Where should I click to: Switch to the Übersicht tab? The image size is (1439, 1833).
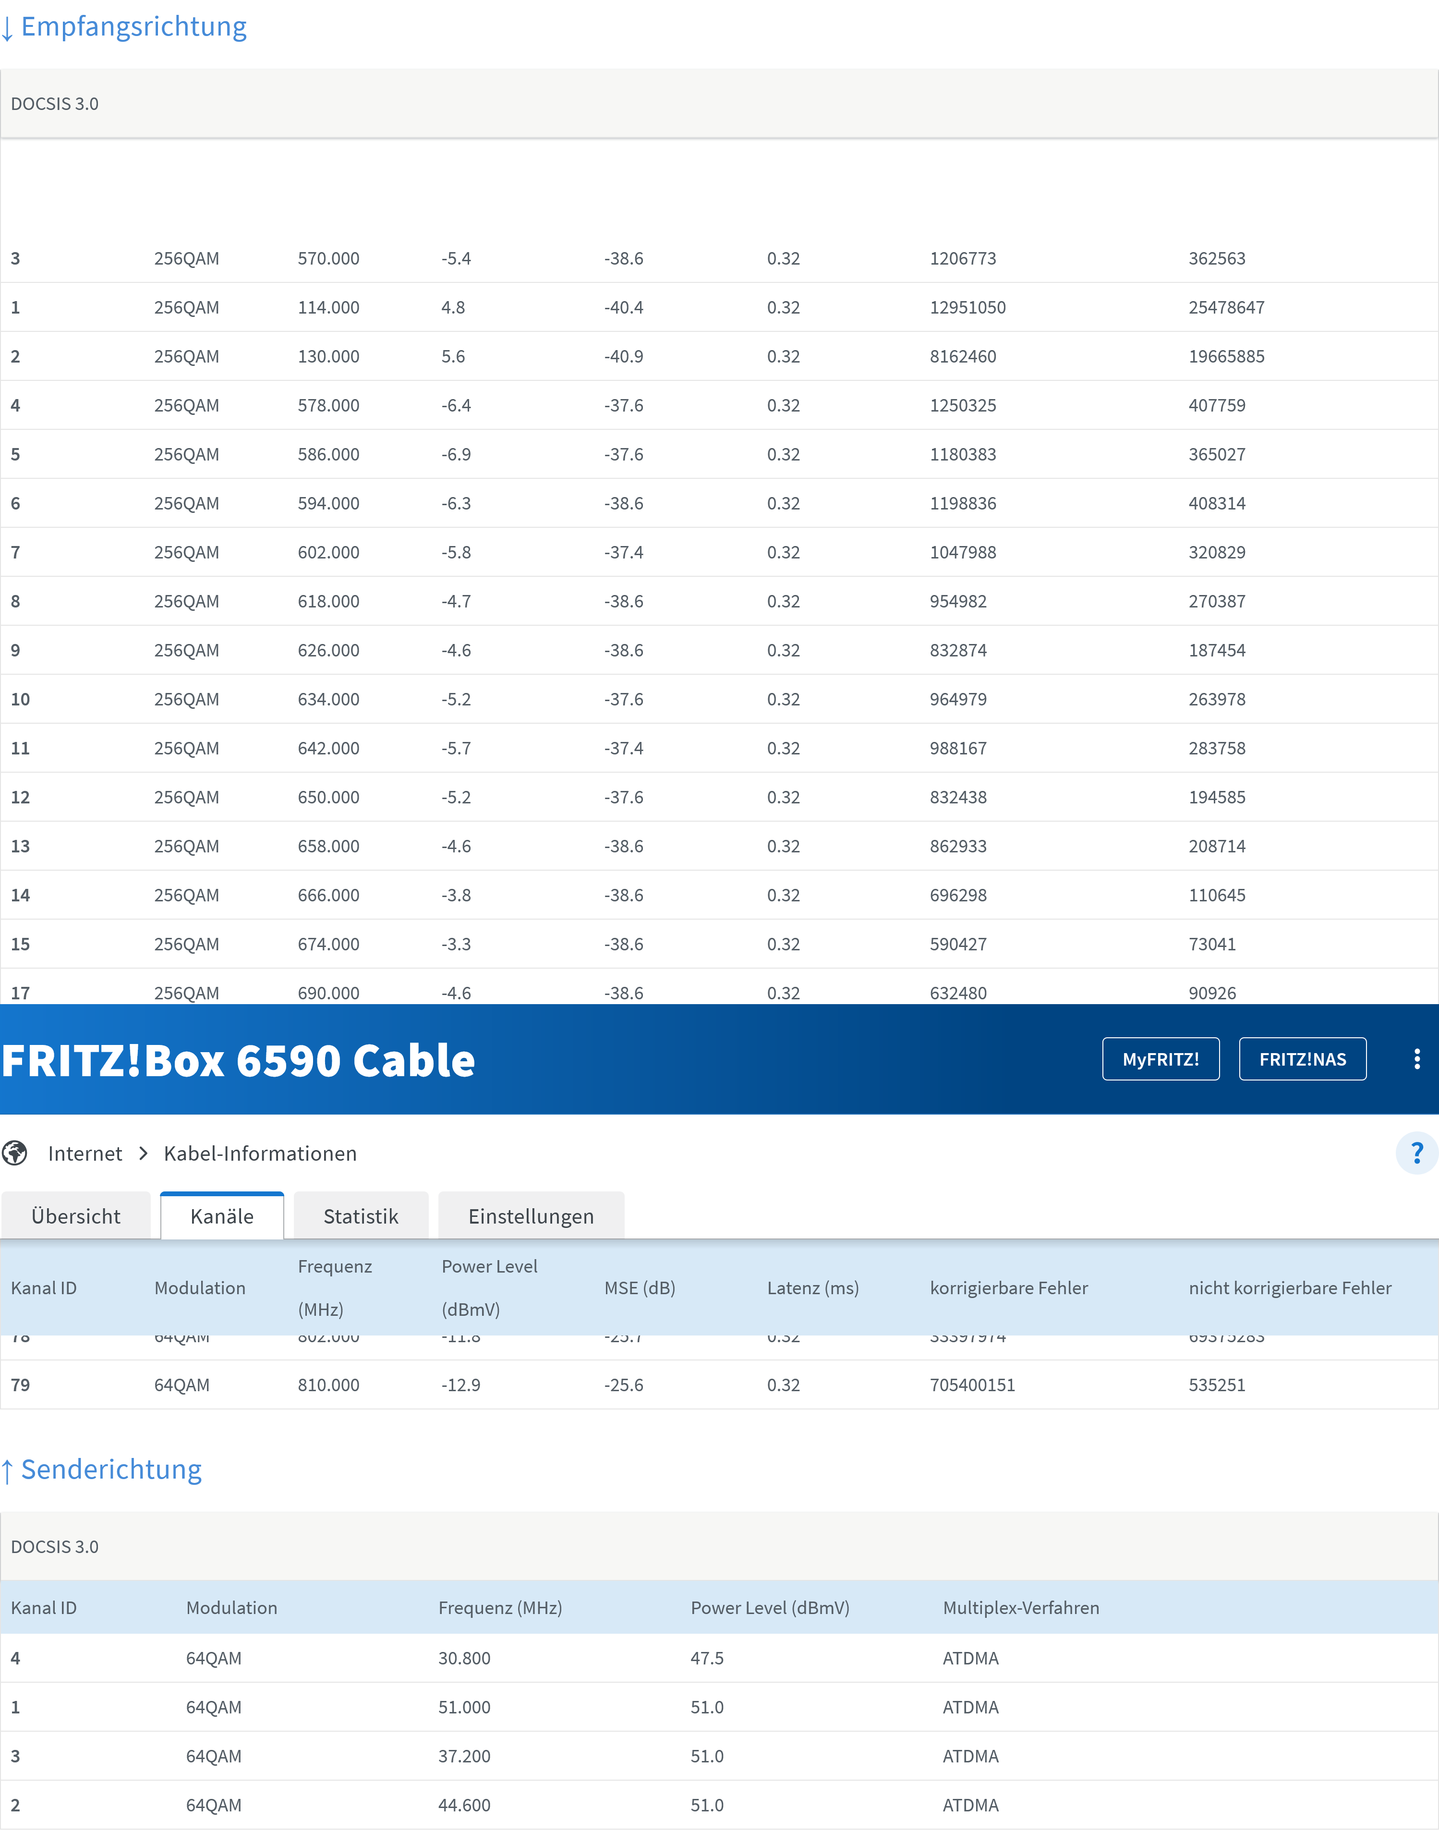coord(76,1216)
